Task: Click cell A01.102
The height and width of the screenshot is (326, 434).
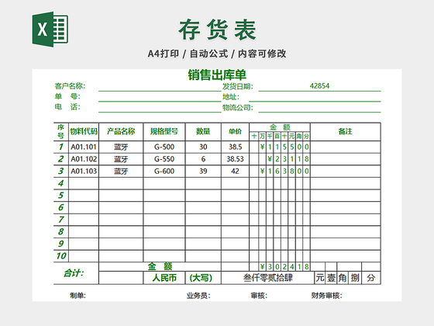Action: pos(84,159)
